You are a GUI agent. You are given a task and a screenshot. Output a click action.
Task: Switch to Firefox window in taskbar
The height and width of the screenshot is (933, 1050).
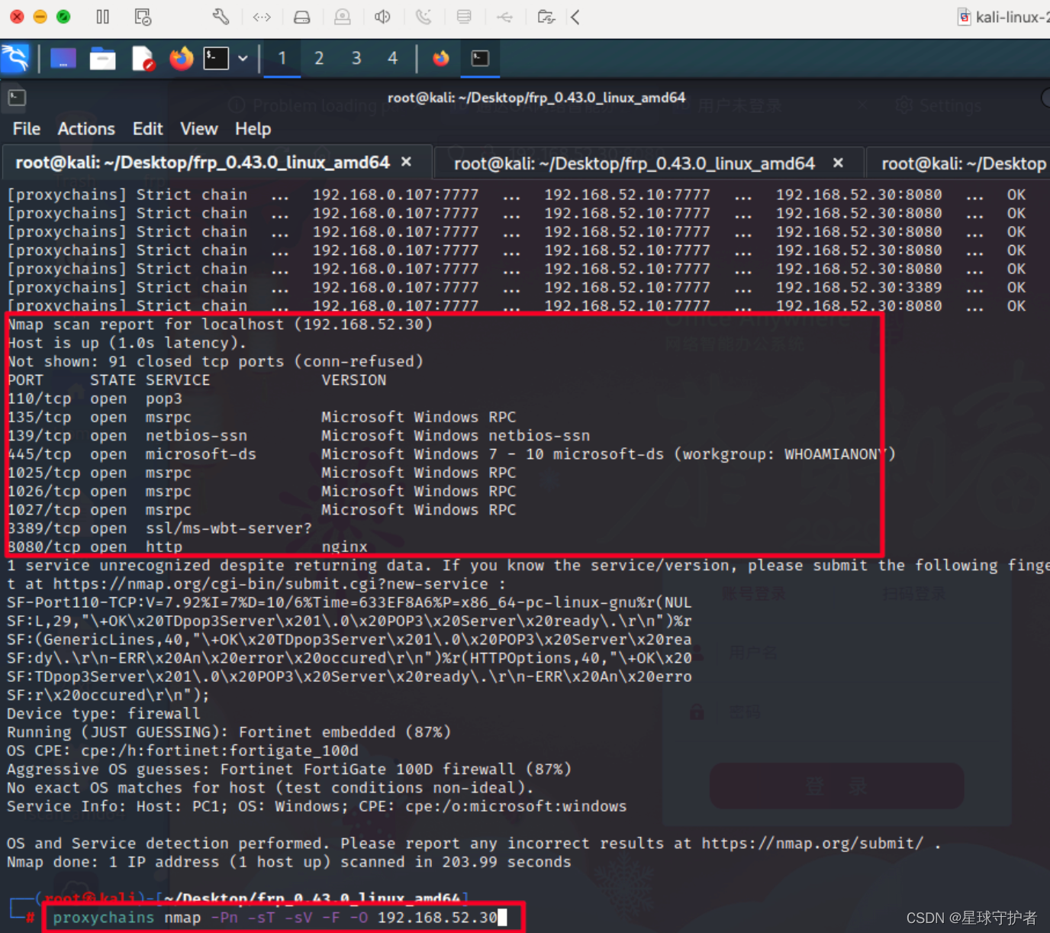point(441,58)
